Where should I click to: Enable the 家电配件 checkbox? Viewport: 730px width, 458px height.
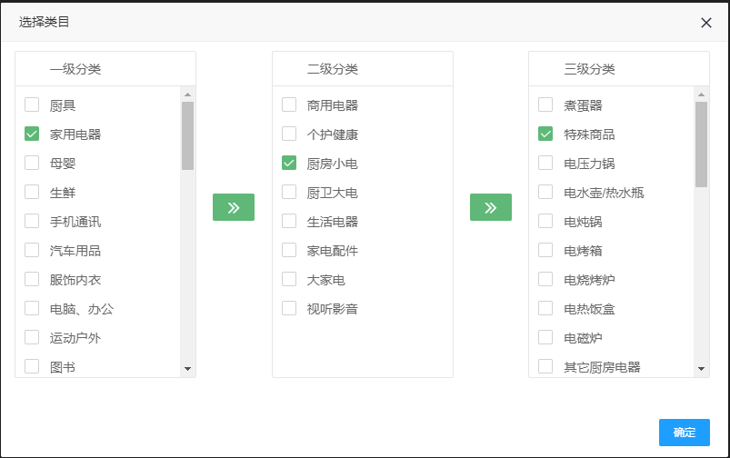click(x=289, y=250)
